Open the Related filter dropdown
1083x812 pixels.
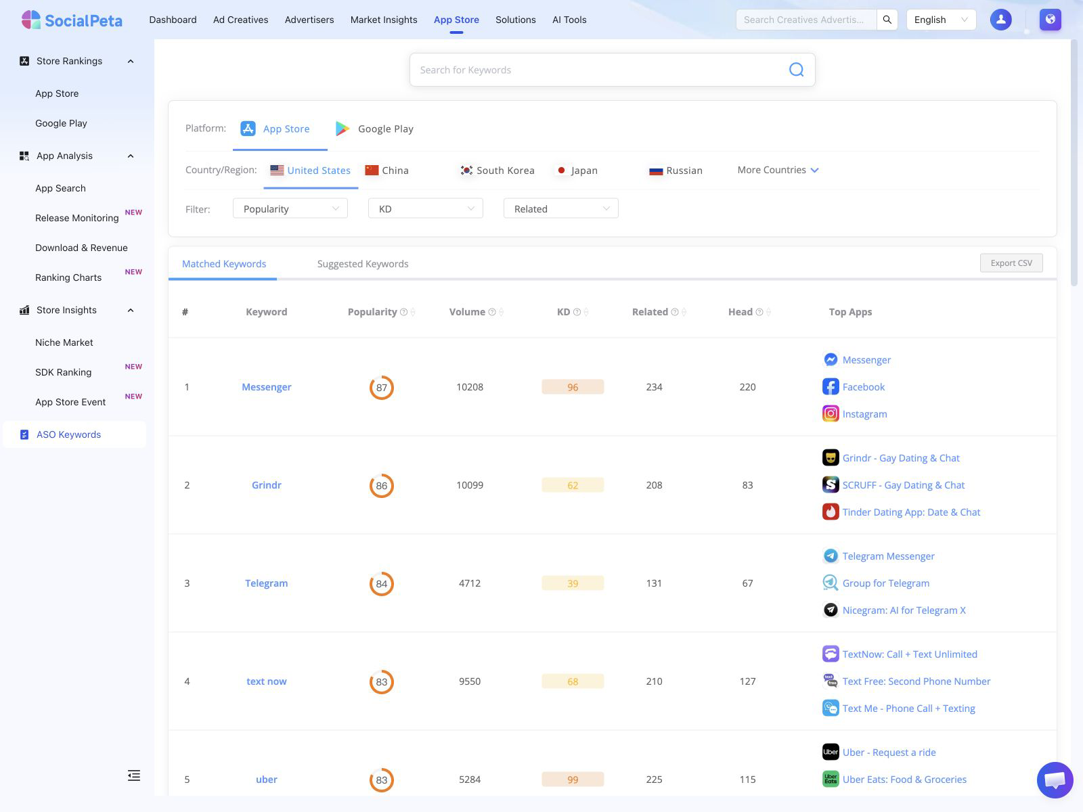pos(561,208)
